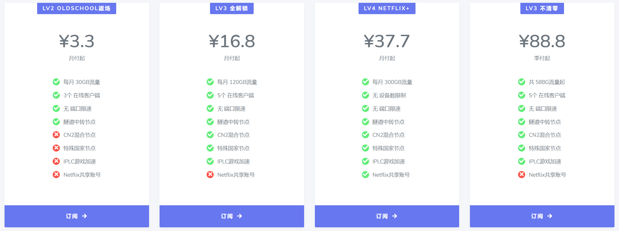Subscribe to the ¥16.8 LV3 全解锁 plan
The image size is (619, 231).
[x=232, y=216]
